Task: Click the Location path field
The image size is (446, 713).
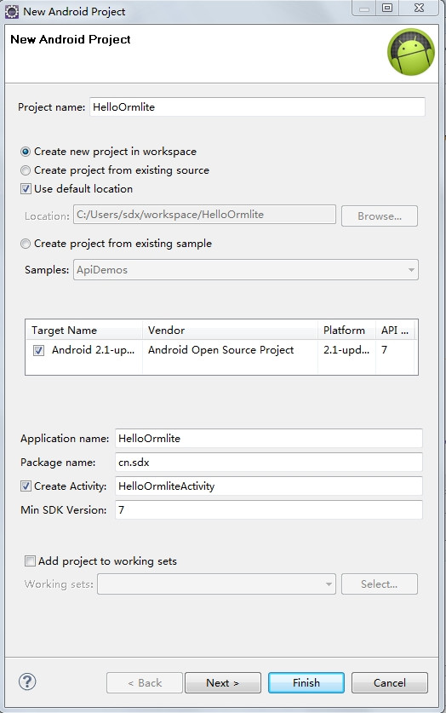Action: (204, 215)
